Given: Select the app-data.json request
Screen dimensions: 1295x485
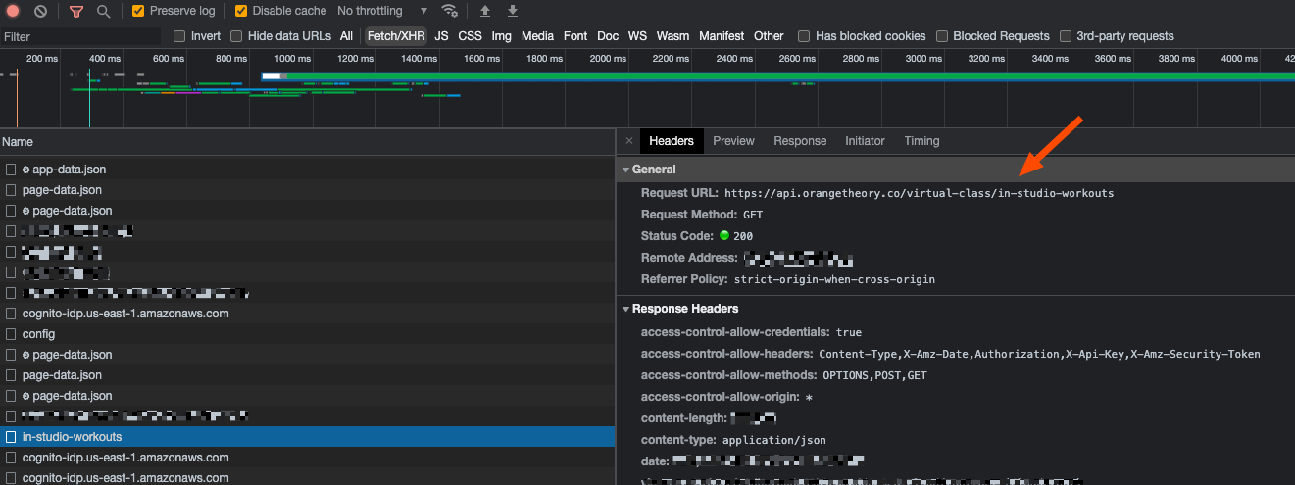Looking at the screenshot, I should [x=308, y=170].
